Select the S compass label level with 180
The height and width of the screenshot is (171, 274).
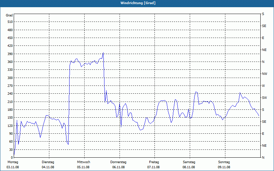[263, 110]
